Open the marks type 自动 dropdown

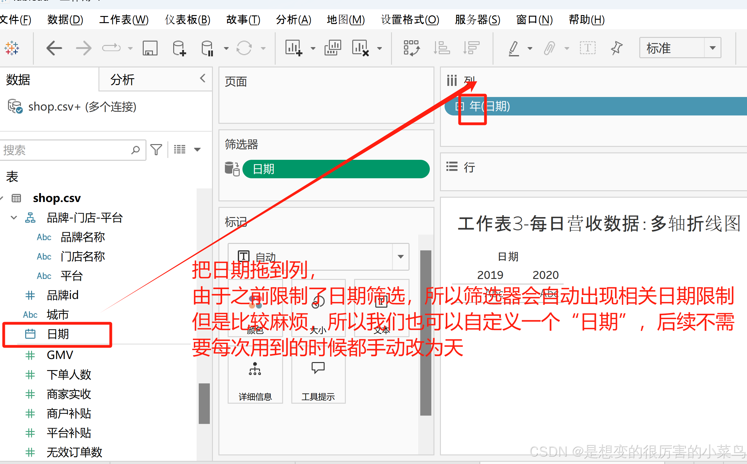point(400,256)
